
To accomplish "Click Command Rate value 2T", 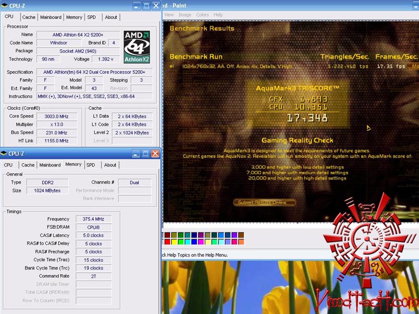I will point(94,276).
